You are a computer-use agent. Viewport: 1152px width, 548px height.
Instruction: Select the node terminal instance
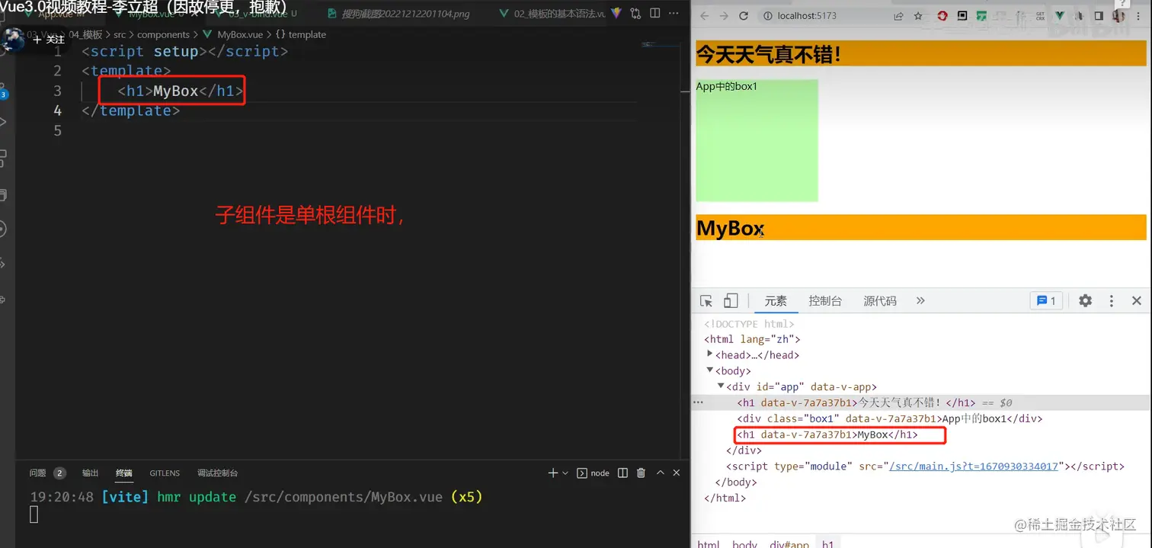594,473
